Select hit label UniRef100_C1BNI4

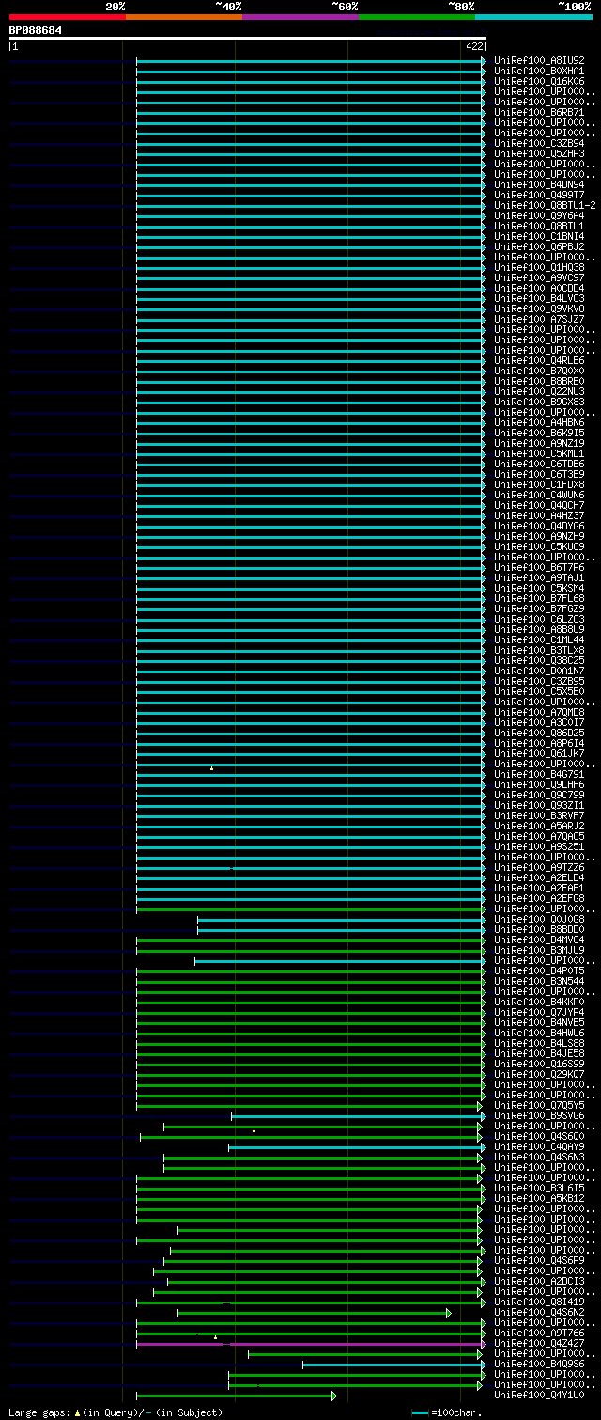click(539, 237)
